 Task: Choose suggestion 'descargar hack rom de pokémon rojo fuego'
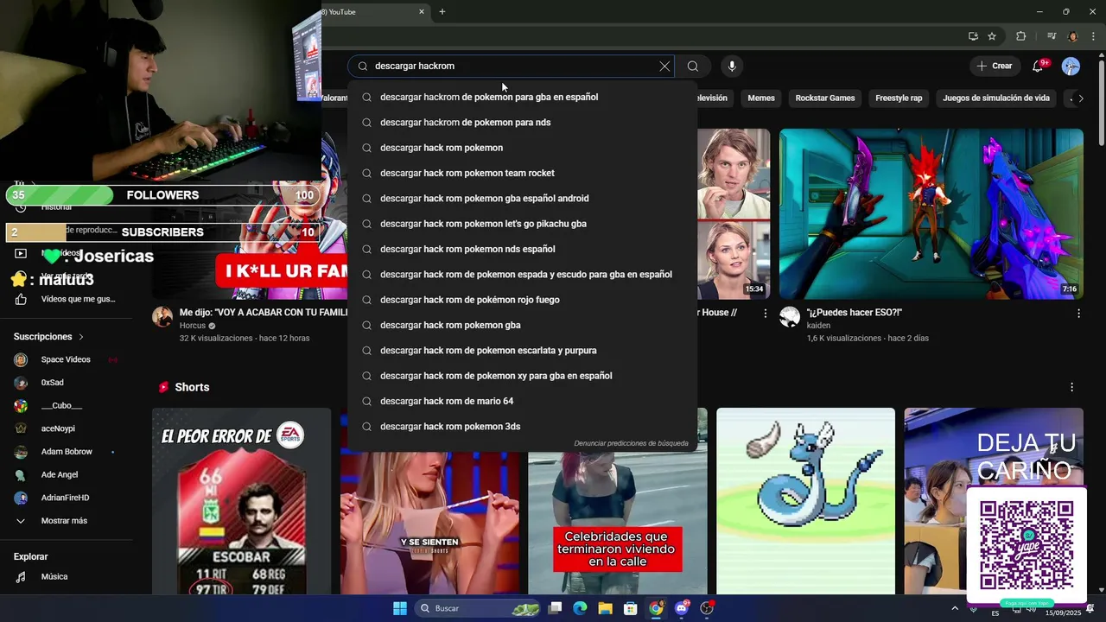(522, 300)
